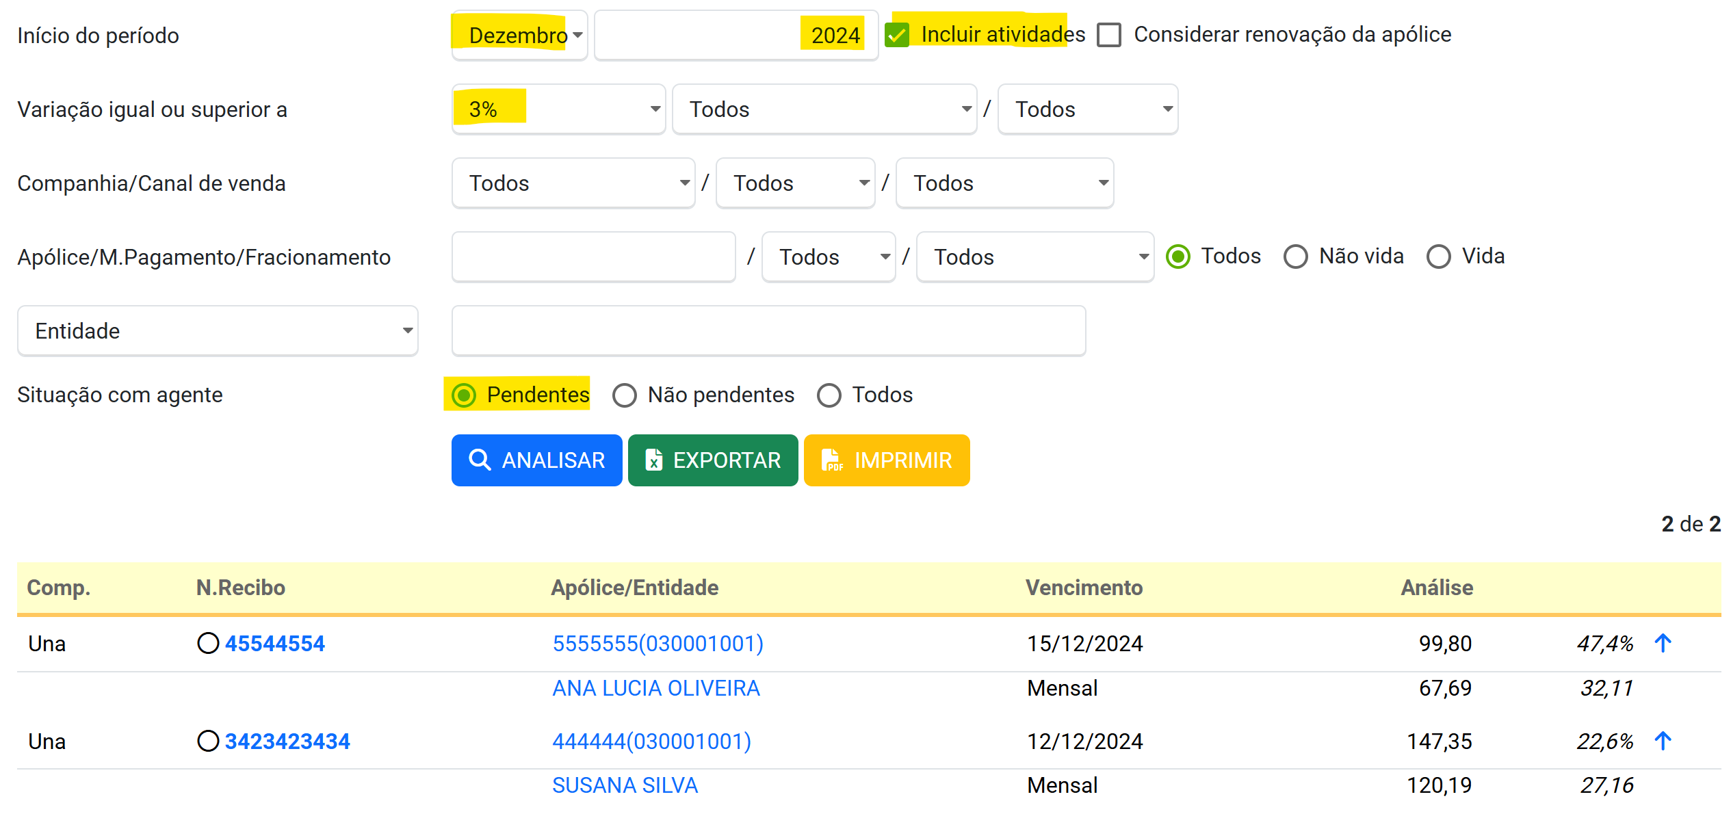
Task: Sort by Vencimento column header
Action: coord(1084,588)
